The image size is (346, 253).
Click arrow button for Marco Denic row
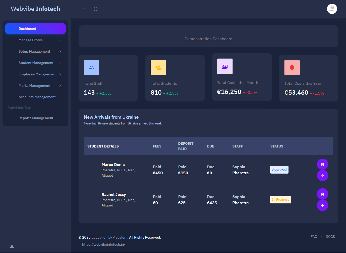(322, 176)
